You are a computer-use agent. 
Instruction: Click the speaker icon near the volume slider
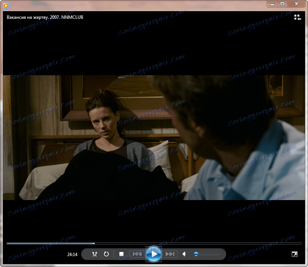point(184,254)
